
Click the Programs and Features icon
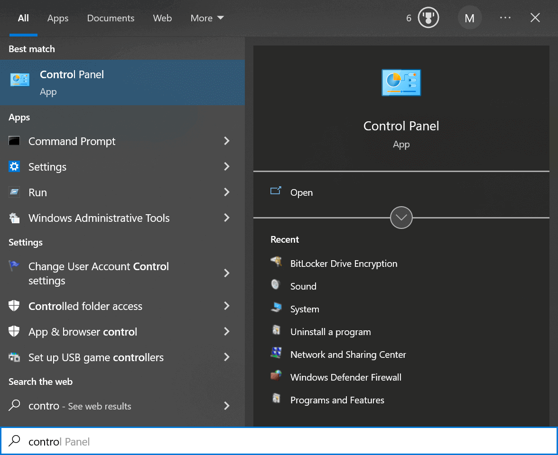[276, 399]
